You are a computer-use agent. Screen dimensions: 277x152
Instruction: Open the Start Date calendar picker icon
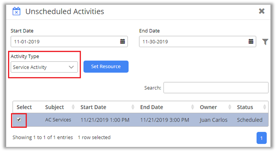click(123, 42)
